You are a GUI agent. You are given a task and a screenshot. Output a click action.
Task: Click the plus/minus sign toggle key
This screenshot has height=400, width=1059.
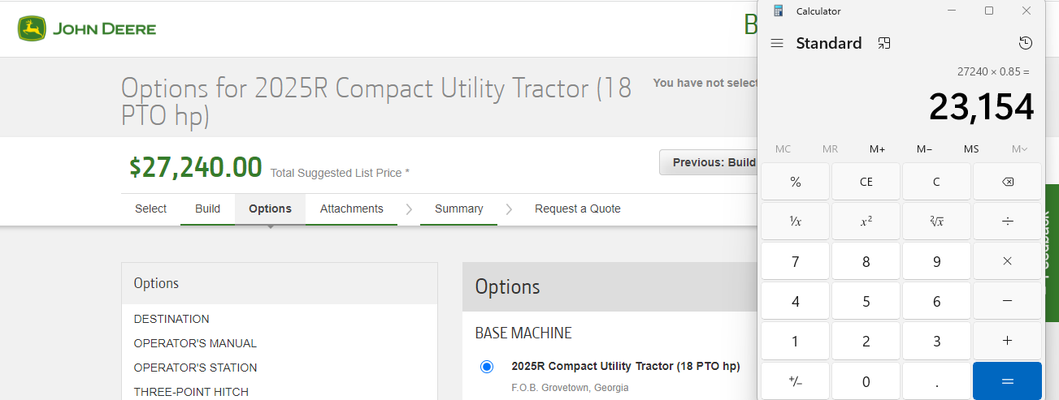(x=795, y=381)
